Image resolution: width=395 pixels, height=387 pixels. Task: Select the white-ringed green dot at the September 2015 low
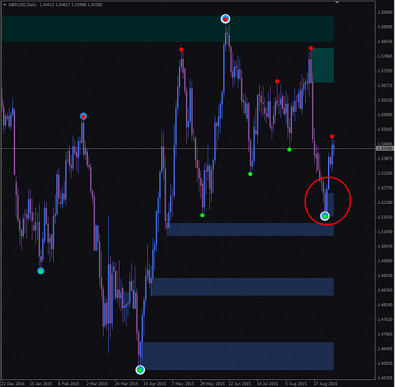[325, 216]
